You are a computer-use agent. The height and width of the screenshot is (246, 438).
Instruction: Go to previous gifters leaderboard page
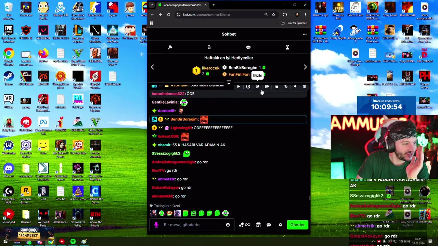153,67
